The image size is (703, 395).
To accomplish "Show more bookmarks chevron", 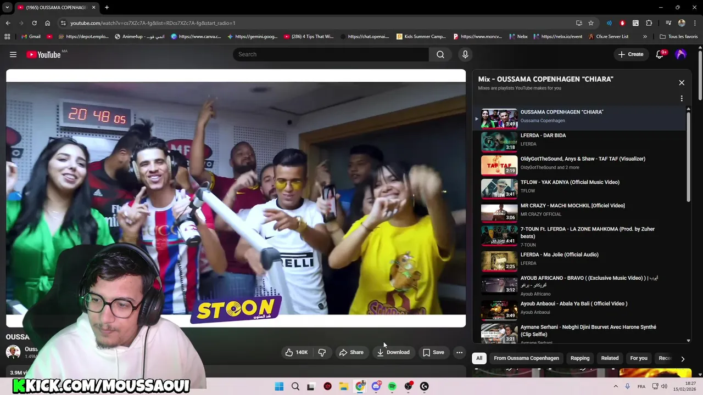I will click(645, 37).
